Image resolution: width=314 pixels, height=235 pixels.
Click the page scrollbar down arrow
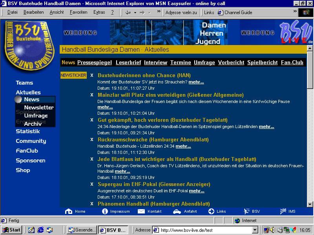pos(310,204)
